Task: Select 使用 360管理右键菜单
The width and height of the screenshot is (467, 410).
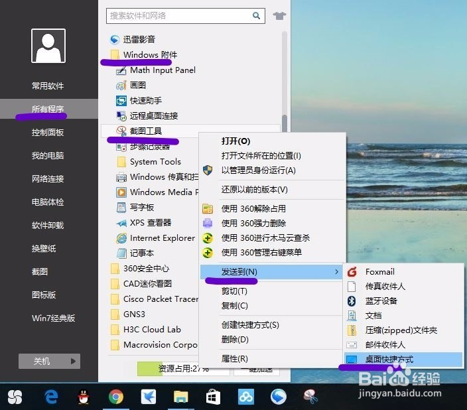Action: point(261,252)
